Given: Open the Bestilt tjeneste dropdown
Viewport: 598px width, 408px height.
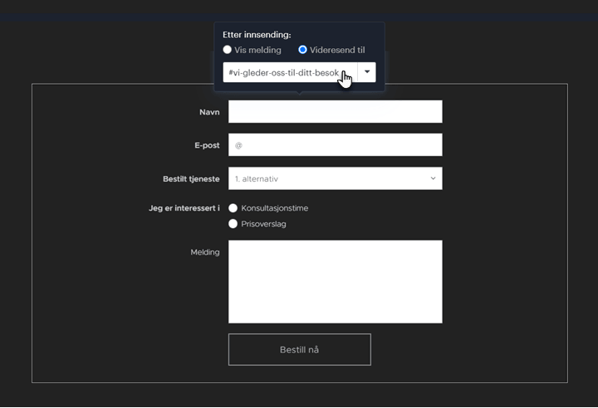Looking at the screenshot, I should [336, 178].
